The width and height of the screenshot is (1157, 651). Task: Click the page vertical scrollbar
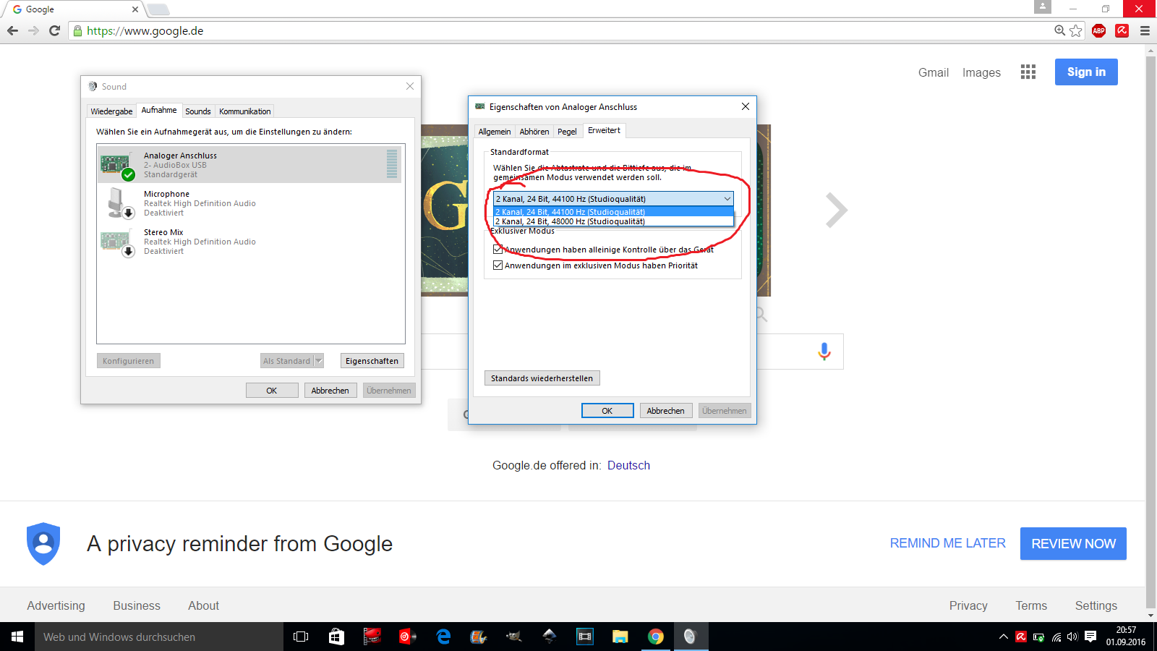point(1150,333)
